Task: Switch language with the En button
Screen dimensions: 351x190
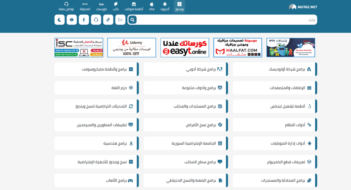Action: (120, 20)
